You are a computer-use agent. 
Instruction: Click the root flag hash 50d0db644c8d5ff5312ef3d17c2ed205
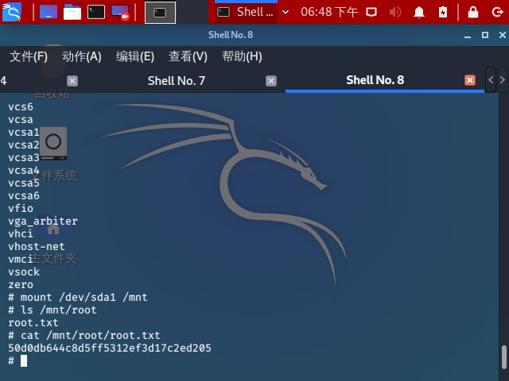tap(110, 348)
